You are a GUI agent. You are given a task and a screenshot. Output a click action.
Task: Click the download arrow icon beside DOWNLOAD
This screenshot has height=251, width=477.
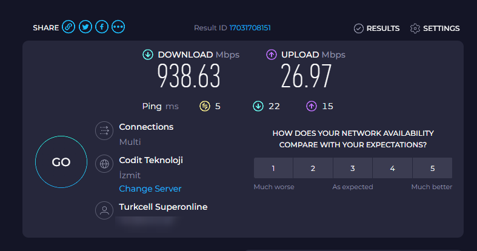148,55
